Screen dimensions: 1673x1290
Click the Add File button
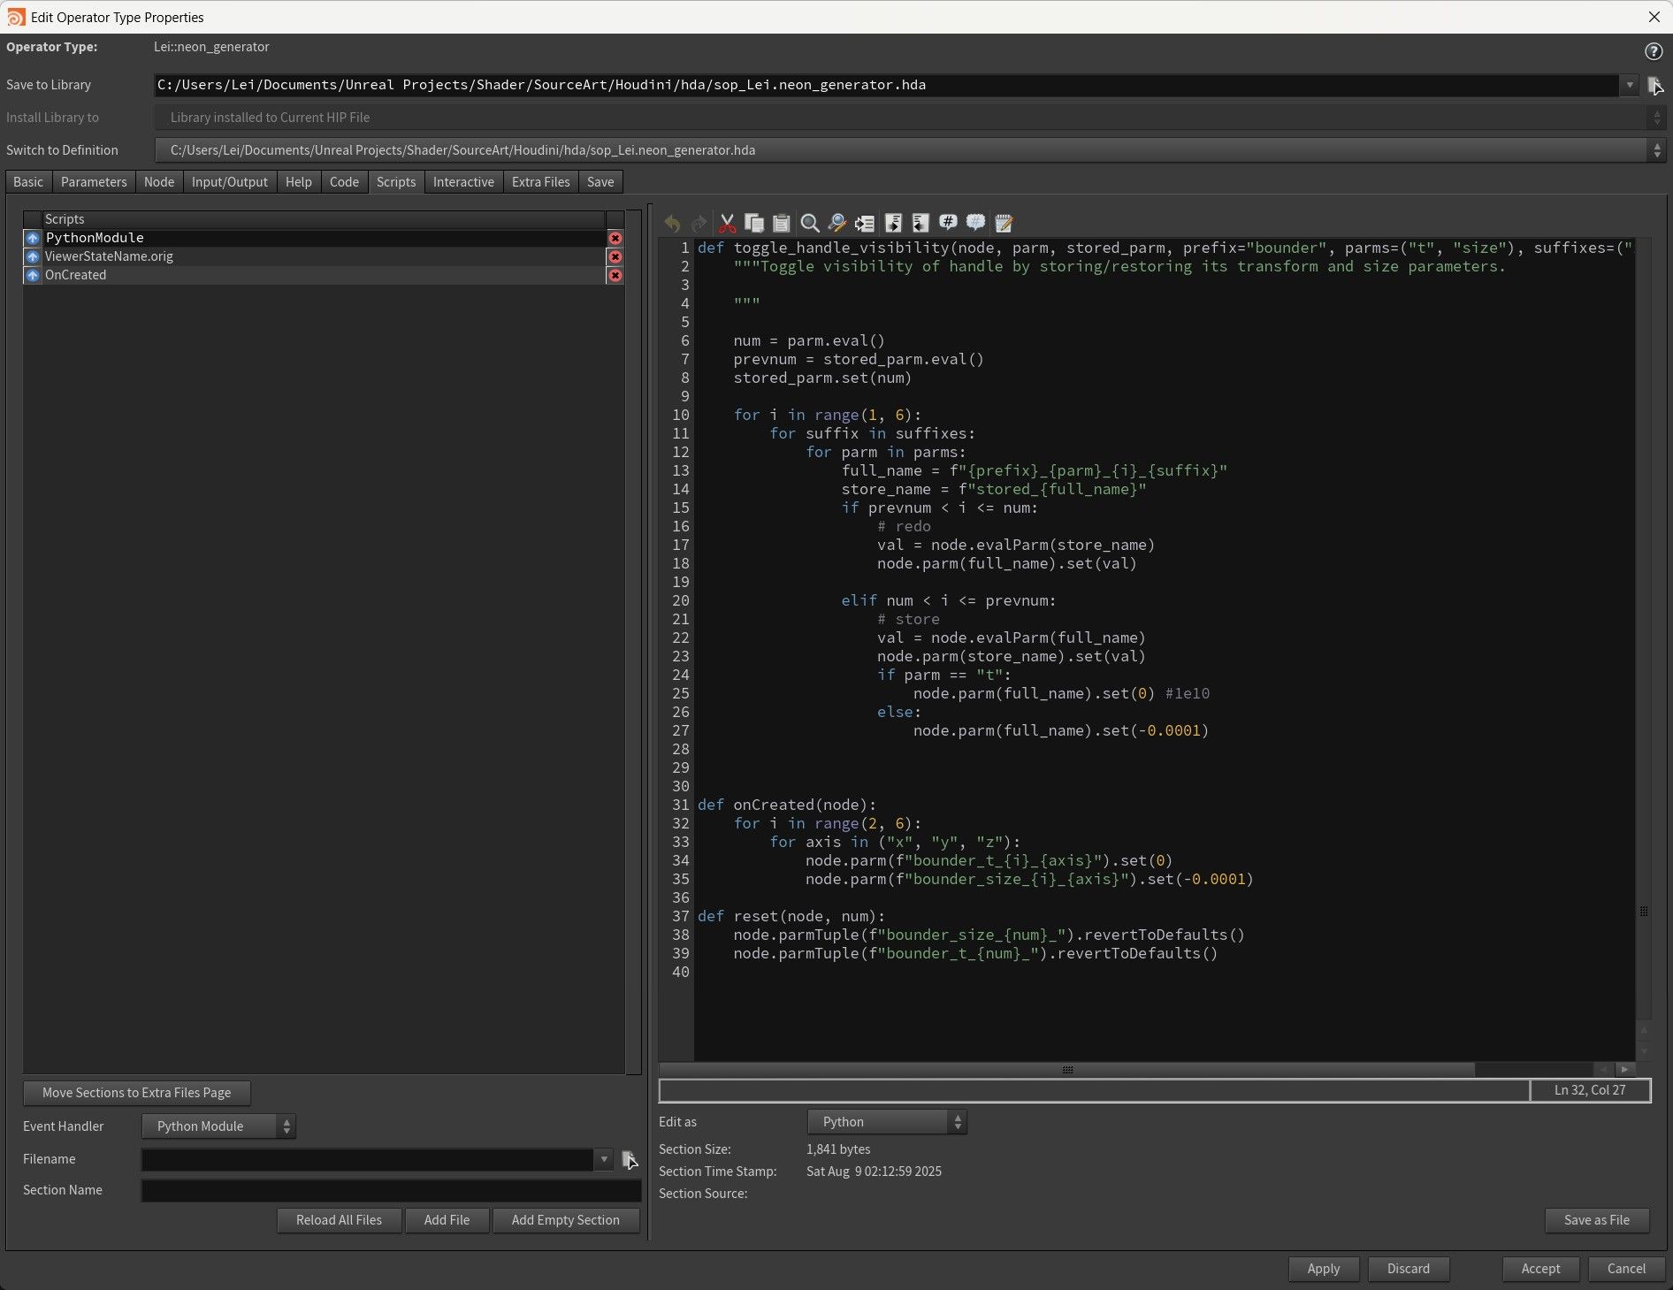pos(447,1220)
